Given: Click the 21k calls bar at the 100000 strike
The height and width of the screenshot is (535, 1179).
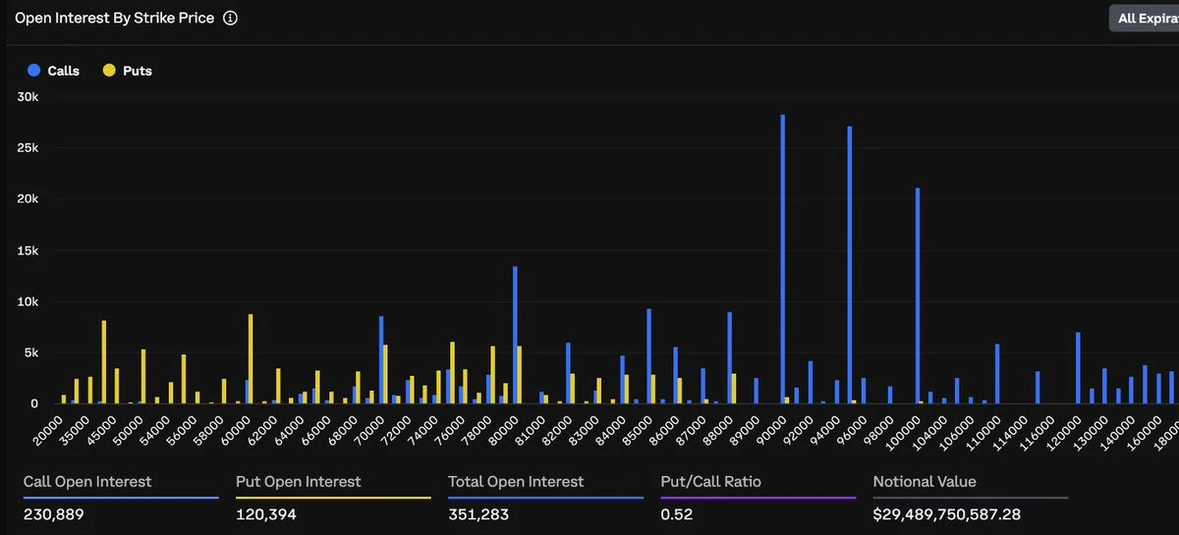Looking at the screenshot, I should [918, 295].
